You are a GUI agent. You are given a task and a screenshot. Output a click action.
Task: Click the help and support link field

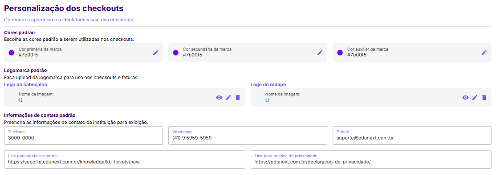point(125,159)
